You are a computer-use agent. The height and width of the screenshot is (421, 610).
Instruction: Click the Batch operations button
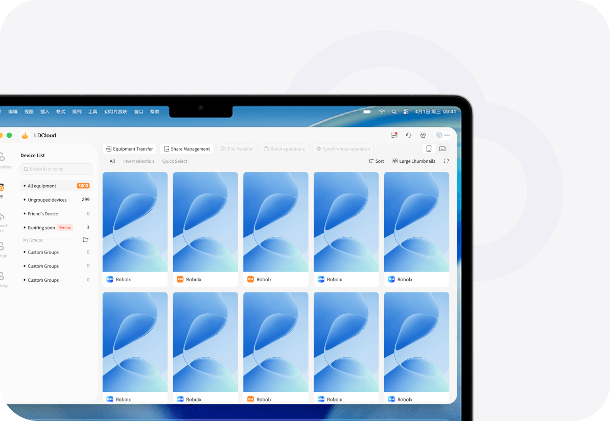tap(284, 149)
